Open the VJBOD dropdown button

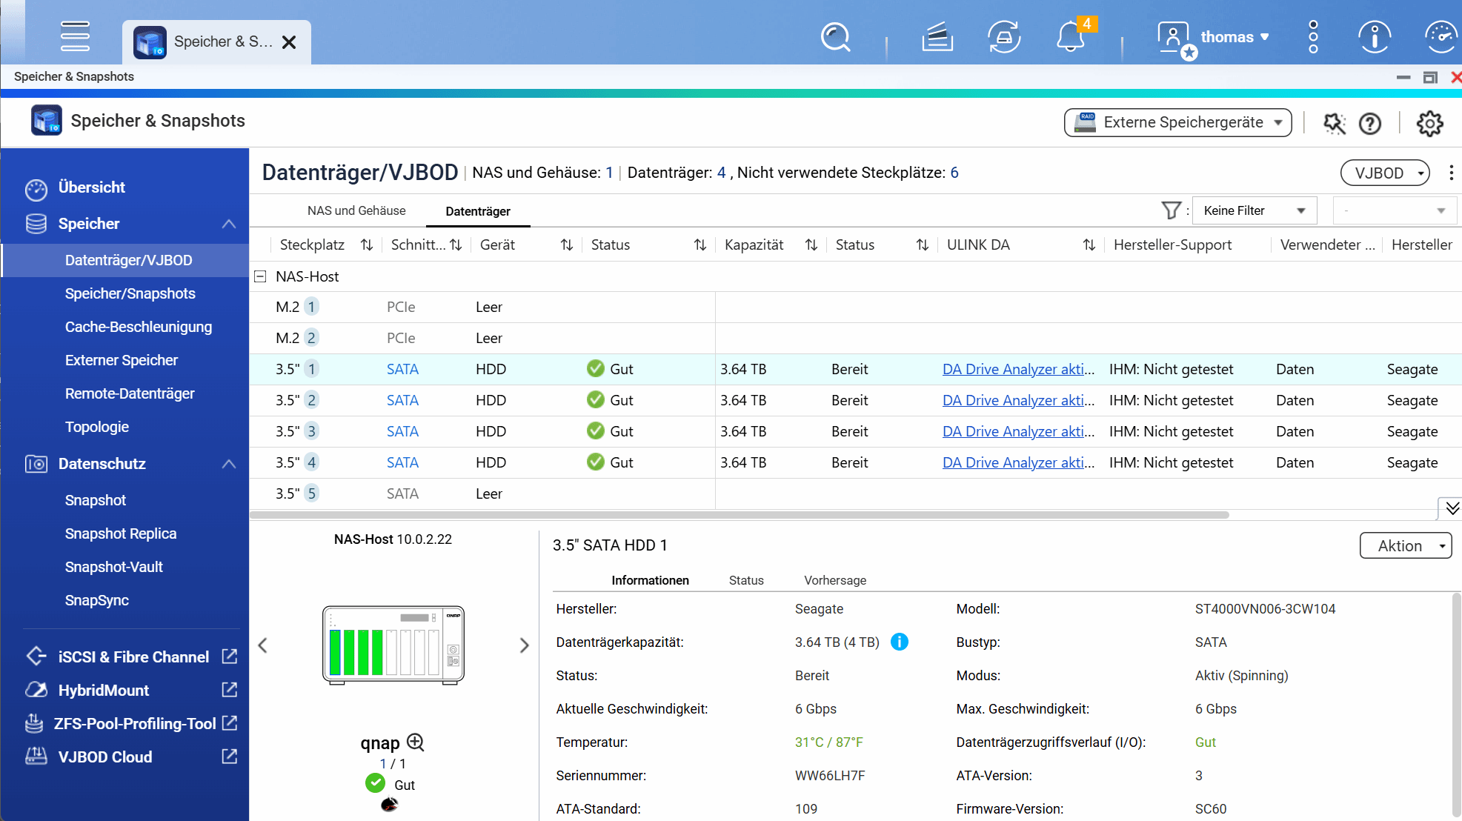1384,173
